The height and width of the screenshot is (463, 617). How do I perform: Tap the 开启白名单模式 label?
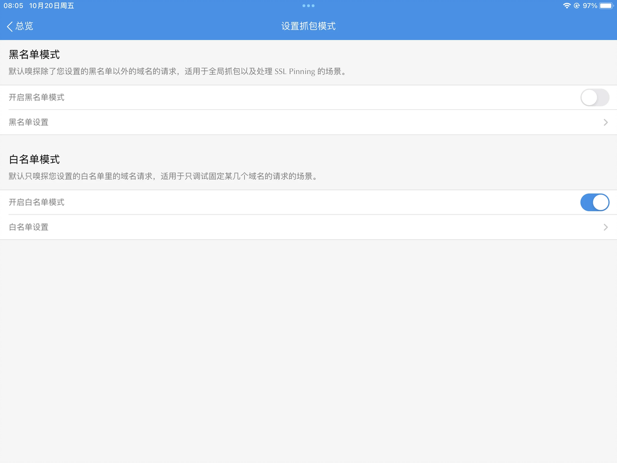(37, 202)
